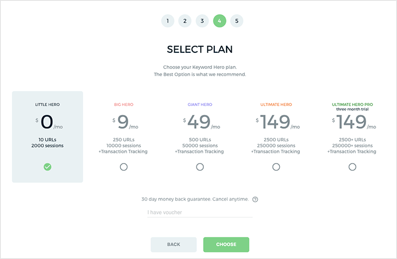Select Ultimate Hero Pro trial radio button

[x=352, y=167]
